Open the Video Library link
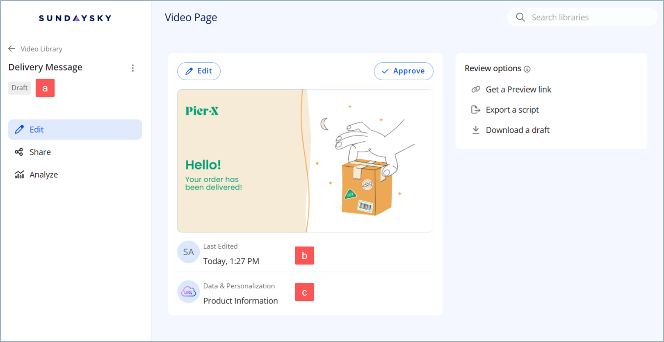Viewport: 664px width, 342px height. (41, 49)
